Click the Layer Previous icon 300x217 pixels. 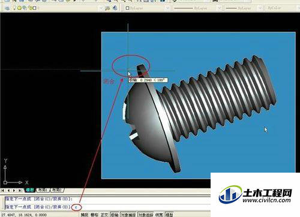point(115,8)
